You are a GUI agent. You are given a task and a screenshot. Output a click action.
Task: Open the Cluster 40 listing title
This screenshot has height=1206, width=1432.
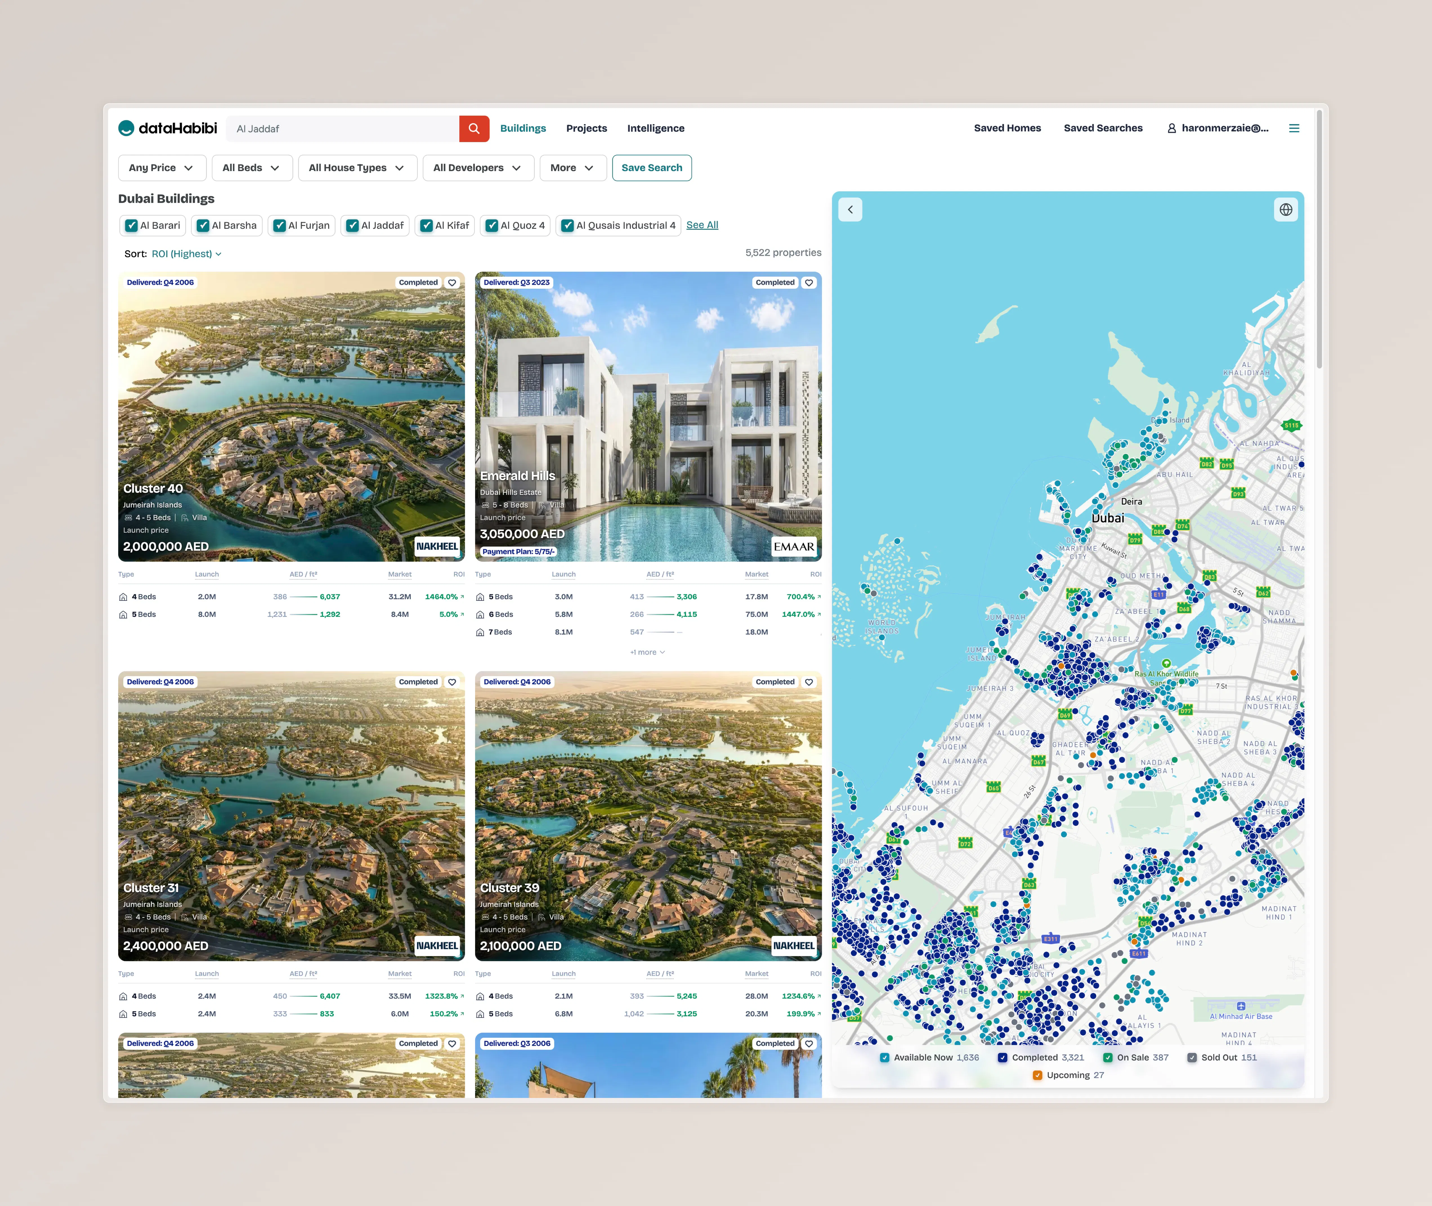tap(153, 488)
